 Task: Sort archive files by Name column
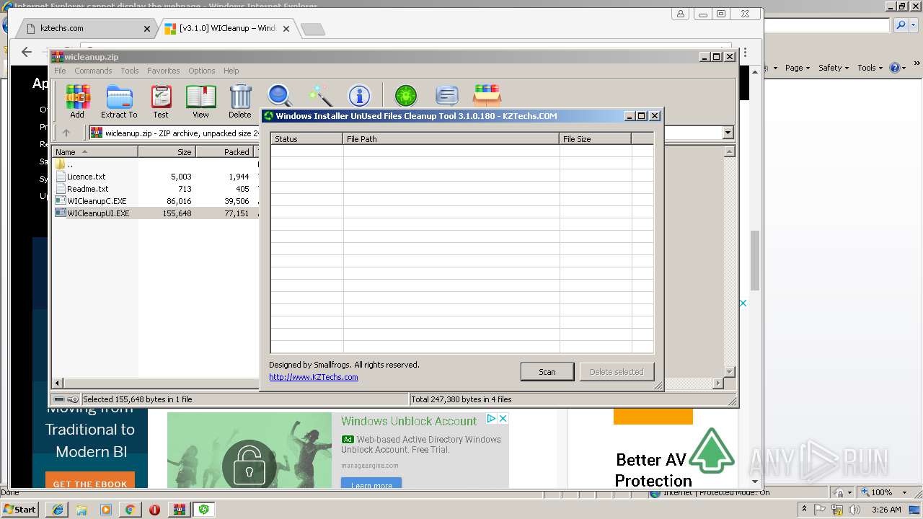pos(95,152)
